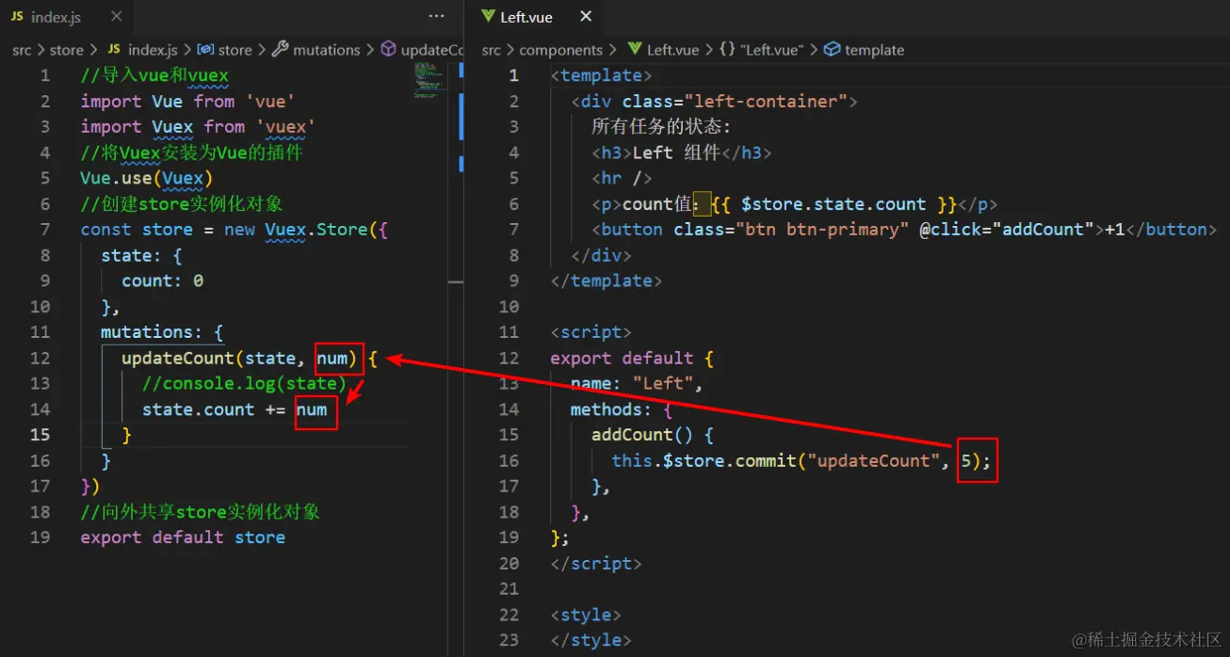
Task: Click the "<h3>Left 组件</h3>" line
Action: pos(682,152)
